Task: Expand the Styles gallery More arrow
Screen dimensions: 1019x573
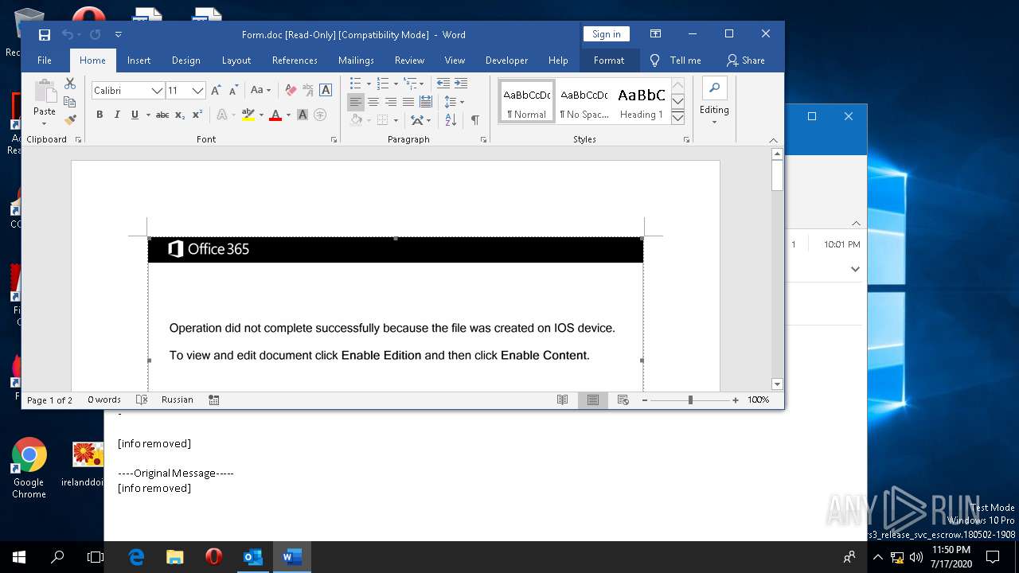Action: pos(677,118)
